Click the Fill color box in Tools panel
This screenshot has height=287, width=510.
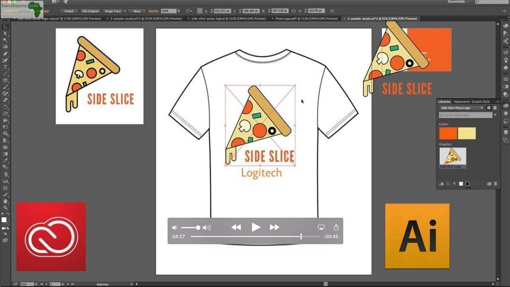4,219
